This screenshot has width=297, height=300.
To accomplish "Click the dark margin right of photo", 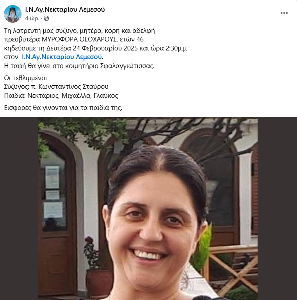I will pyautogui.click(x=277, y=208).
